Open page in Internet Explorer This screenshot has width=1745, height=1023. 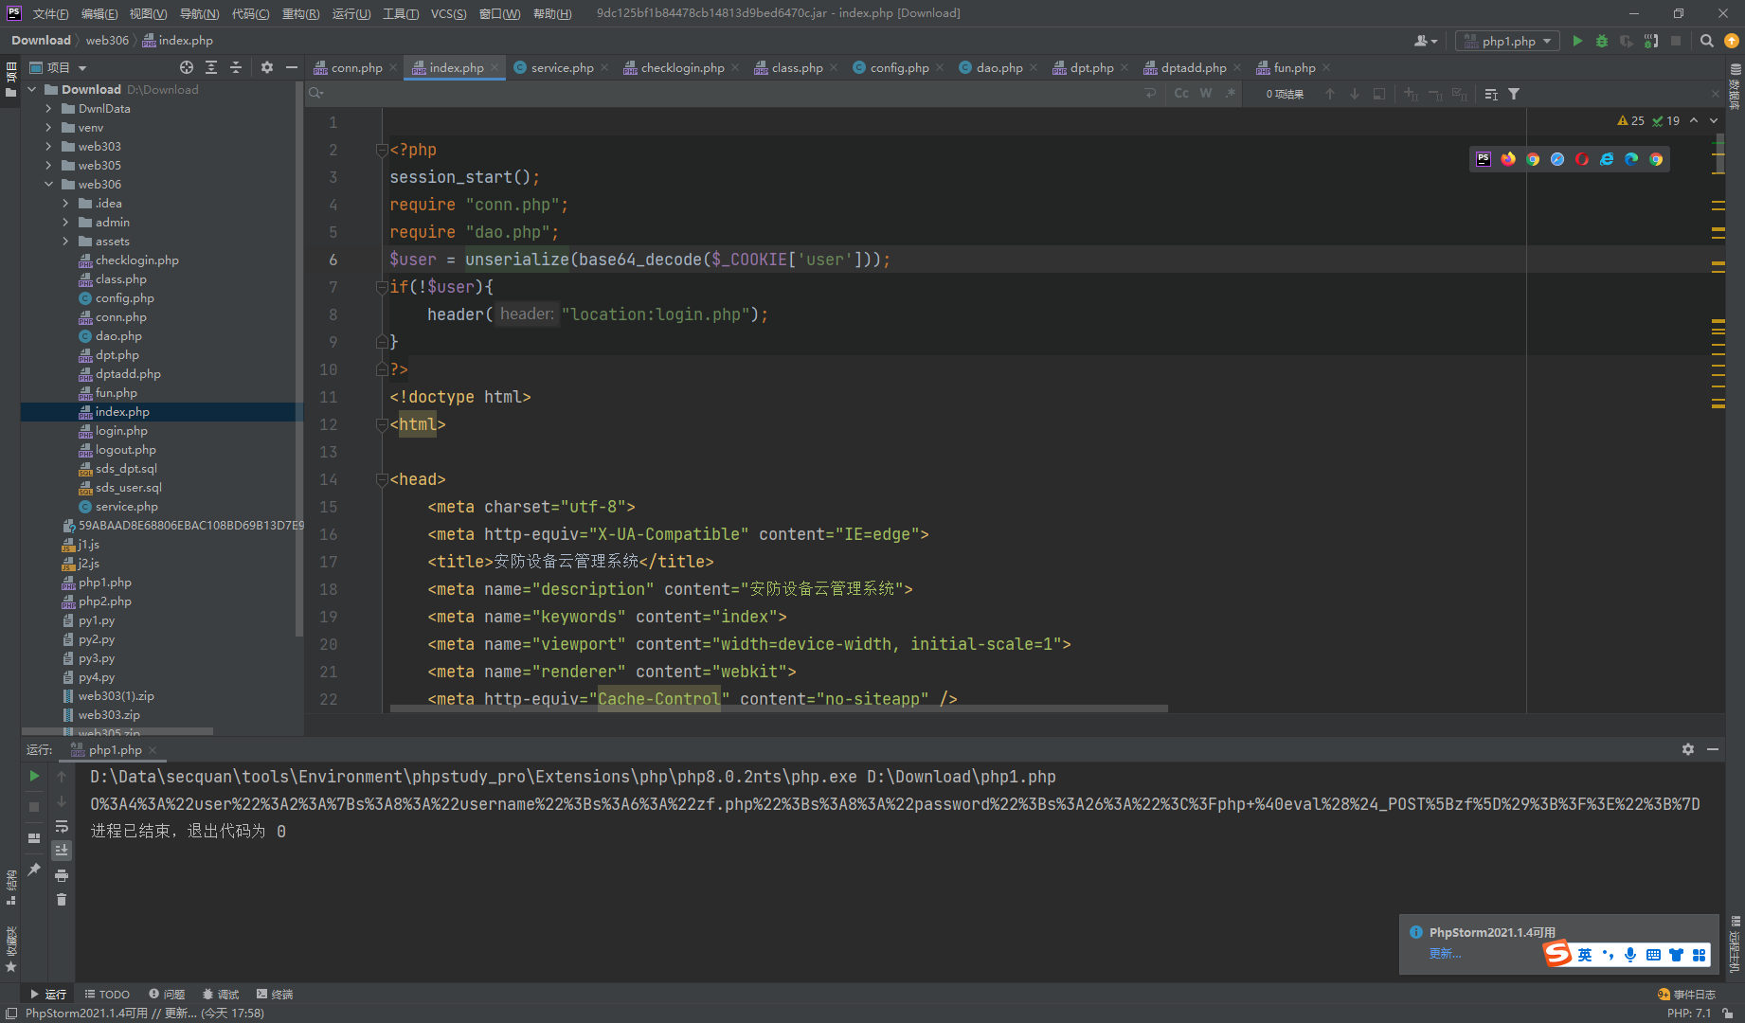tap(1607, 159)
